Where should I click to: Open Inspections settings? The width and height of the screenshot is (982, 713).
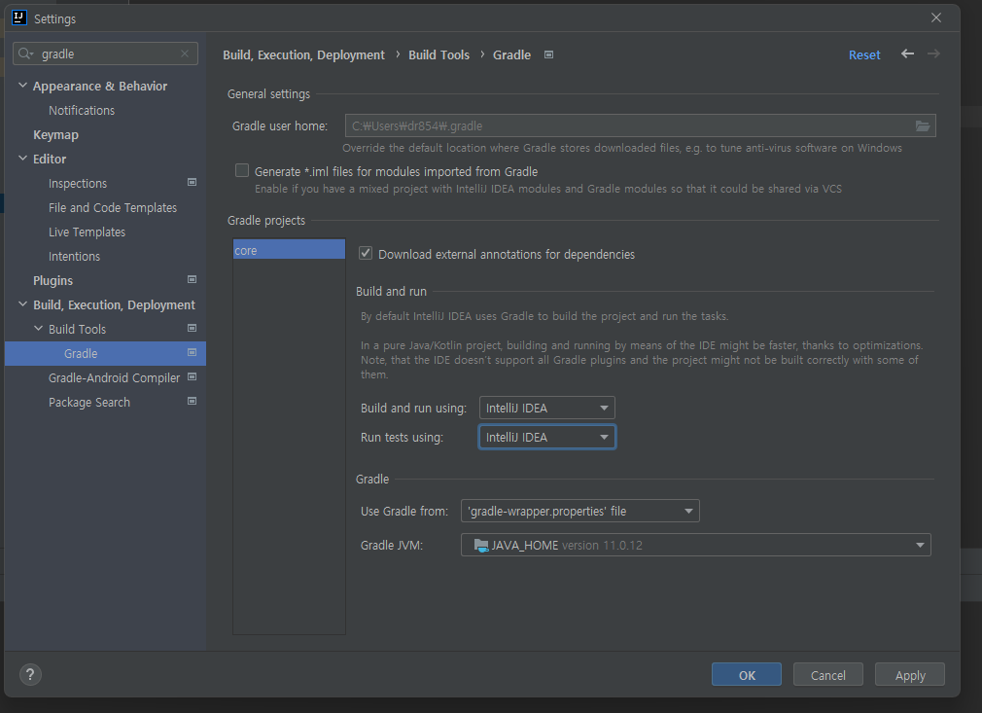click(78, 184)
